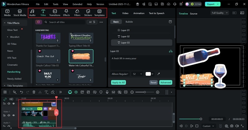Toggle the green snapping magnet icon
The height and width of the screenshot is (130, 248).
pyautogui.click(x=76, y=92)
